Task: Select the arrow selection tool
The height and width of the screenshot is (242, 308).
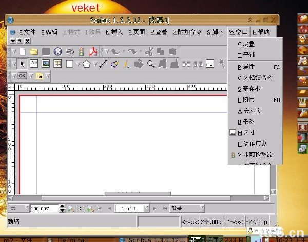Action: click(x=22, y=64)
